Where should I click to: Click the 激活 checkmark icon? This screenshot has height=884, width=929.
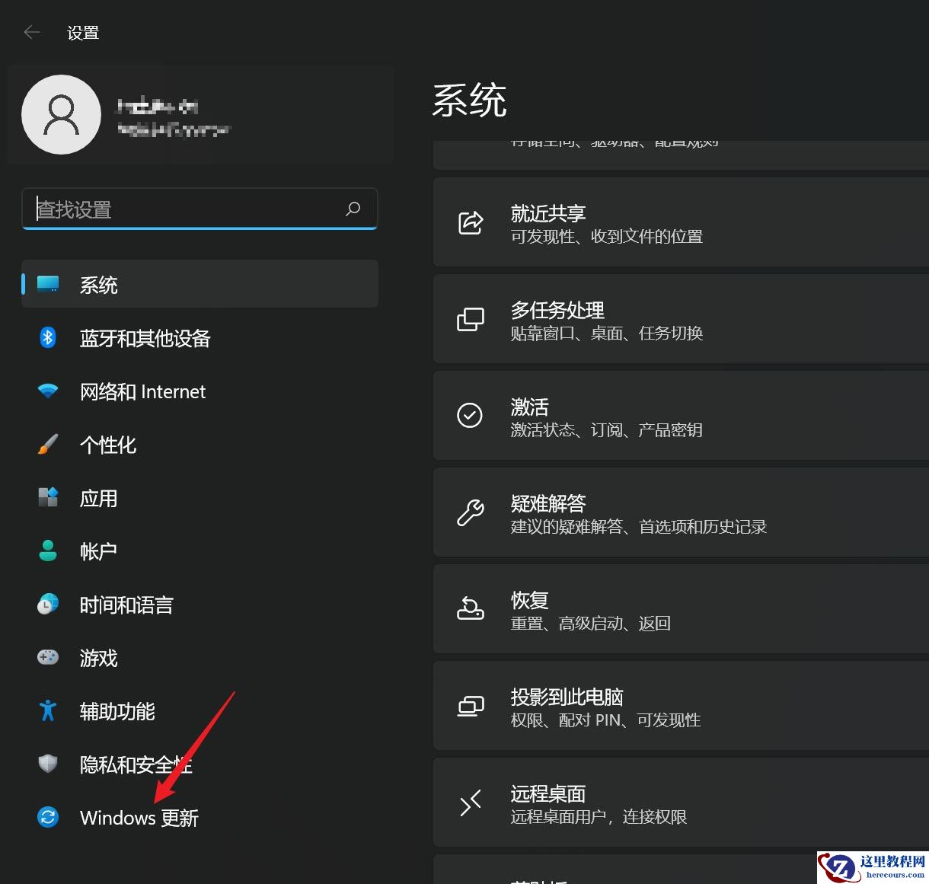470,416
